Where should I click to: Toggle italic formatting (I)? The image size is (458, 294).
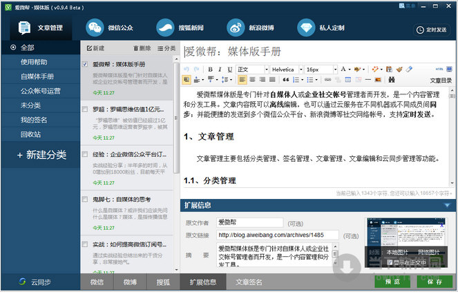(x=220, y=70)
